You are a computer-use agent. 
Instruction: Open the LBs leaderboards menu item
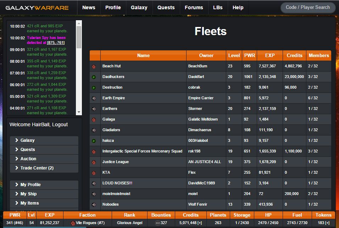point(218,7)
